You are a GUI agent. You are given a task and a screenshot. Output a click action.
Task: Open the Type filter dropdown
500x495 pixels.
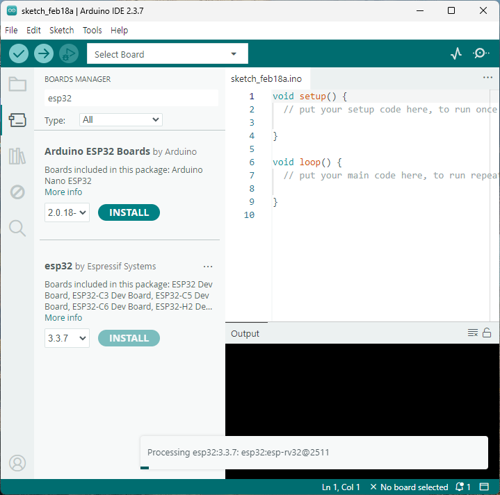121,120
